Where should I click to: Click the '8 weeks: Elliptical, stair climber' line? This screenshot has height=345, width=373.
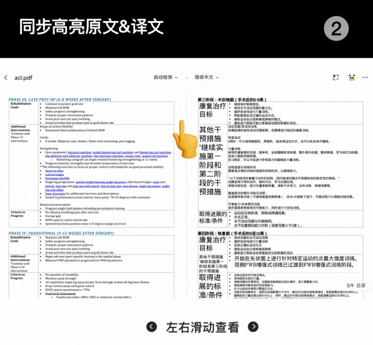(90, 141)
